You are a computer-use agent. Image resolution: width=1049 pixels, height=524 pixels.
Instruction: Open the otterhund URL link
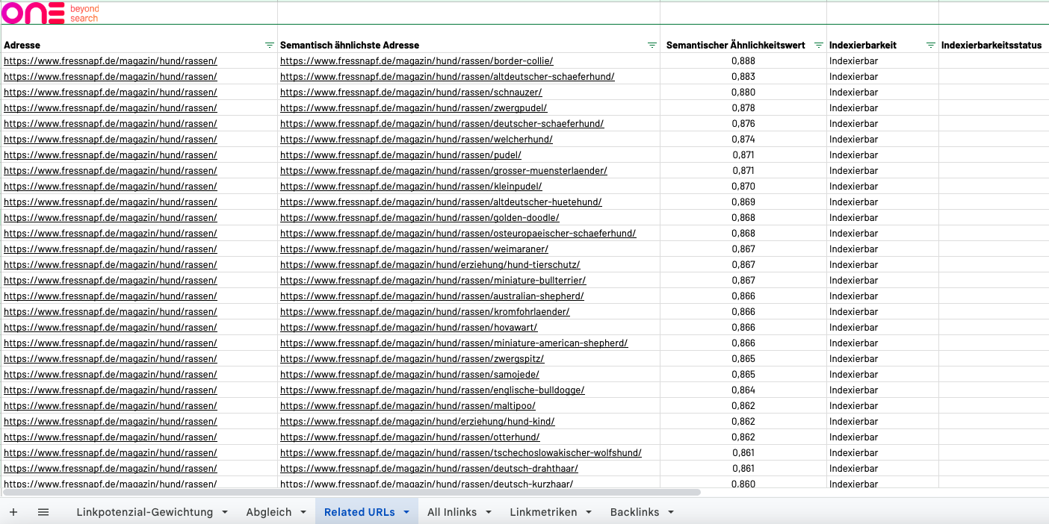coord(410,437)
